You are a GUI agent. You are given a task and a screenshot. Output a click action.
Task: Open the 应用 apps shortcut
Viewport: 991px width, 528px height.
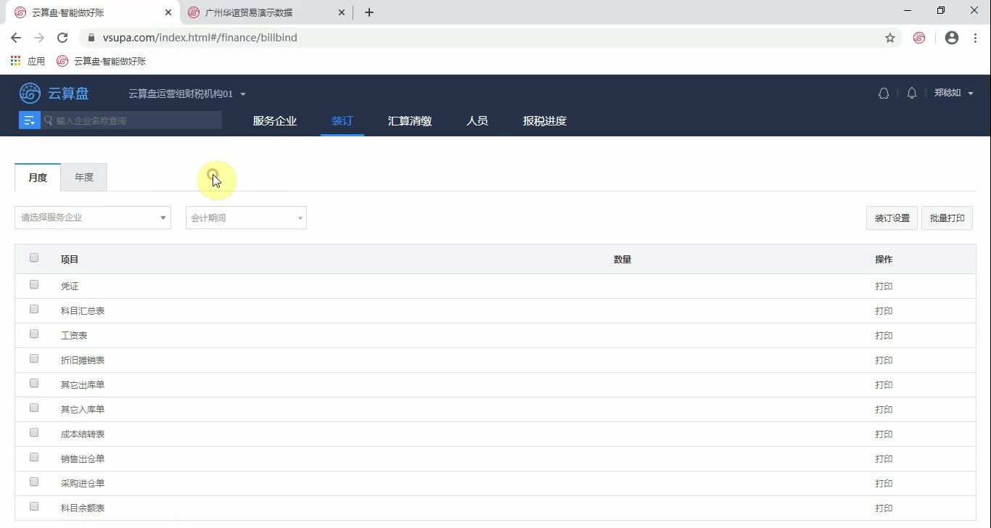click(x=28, y=62)
